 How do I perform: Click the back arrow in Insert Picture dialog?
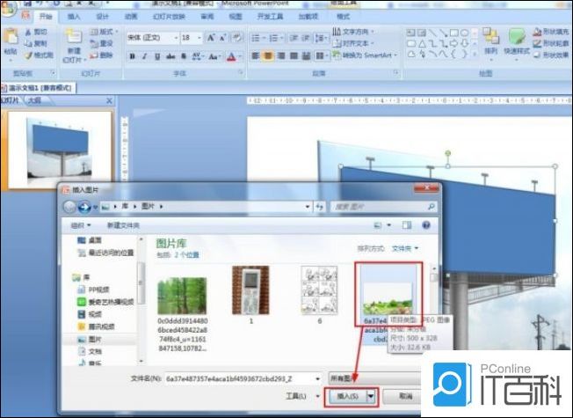(69, 207)
